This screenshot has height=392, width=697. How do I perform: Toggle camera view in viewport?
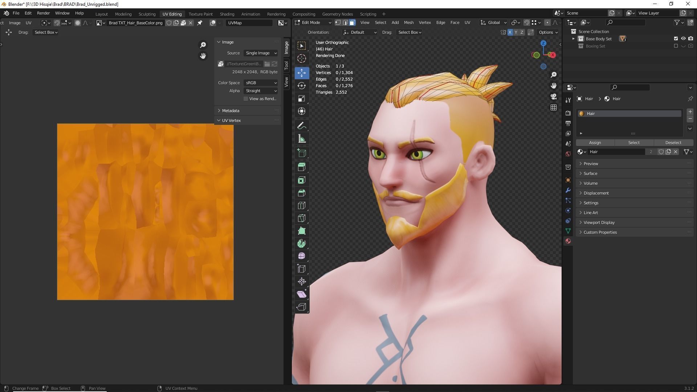(554, 97)
